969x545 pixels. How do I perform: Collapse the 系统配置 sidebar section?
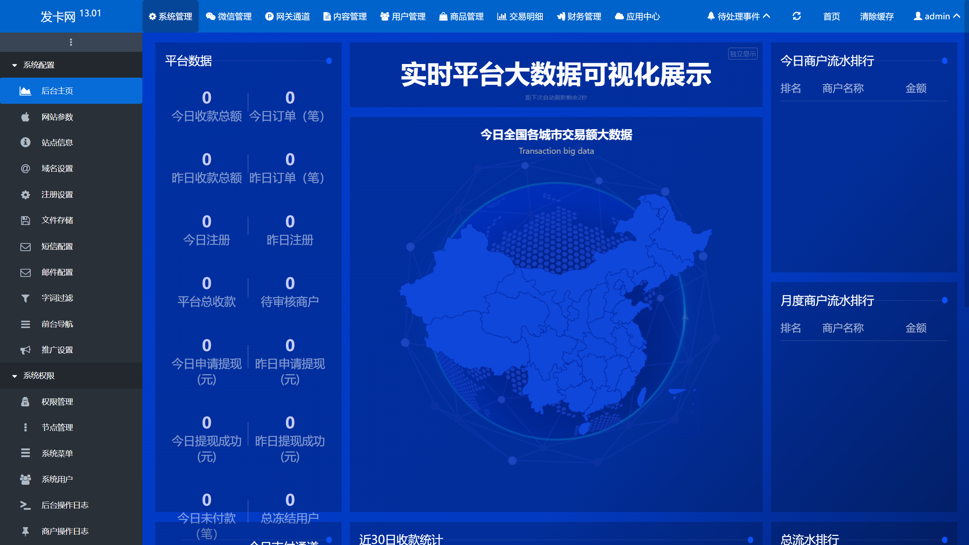point(39,65)
